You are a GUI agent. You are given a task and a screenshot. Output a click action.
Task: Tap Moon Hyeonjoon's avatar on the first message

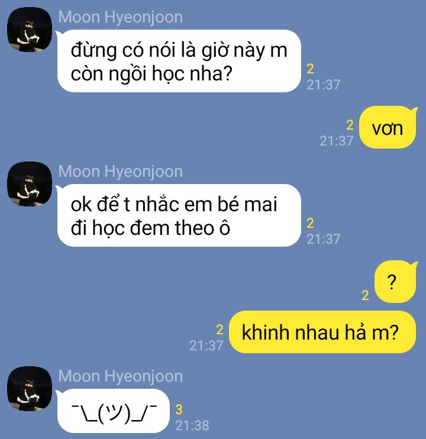tap(30, 30)
